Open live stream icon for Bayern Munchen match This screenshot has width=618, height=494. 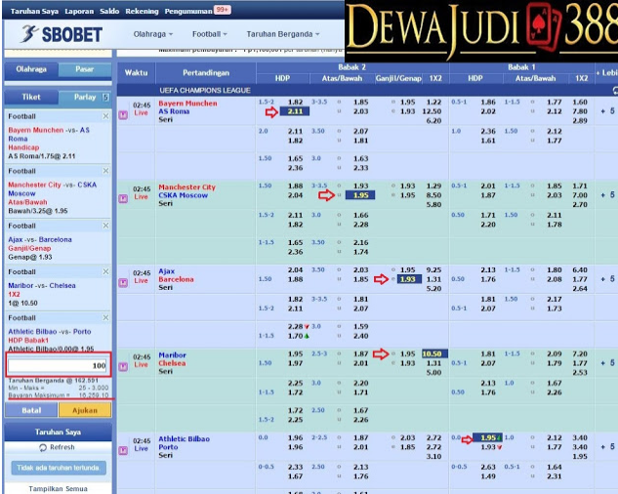(123, 115)
